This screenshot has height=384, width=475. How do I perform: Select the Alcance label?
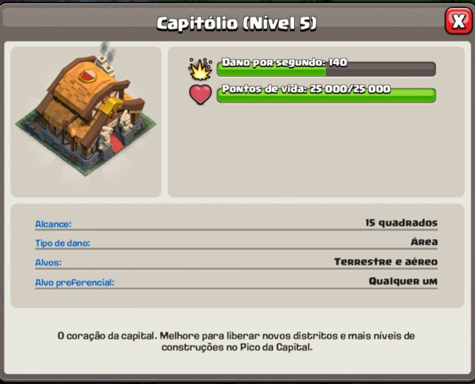(53, 224)
